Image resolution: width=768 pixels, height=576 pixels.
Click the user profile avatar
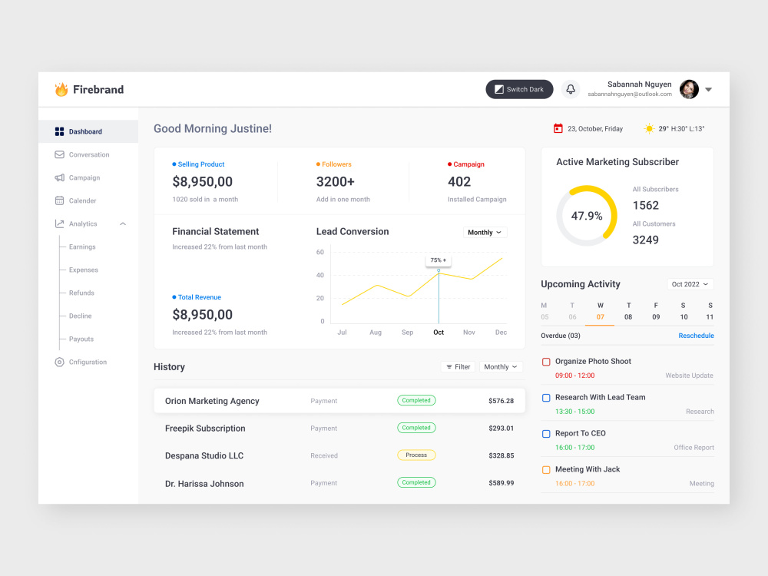(x=689, y=89)
